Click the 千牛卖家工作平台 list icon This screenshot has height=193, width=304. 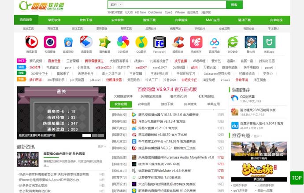point(134,142)
